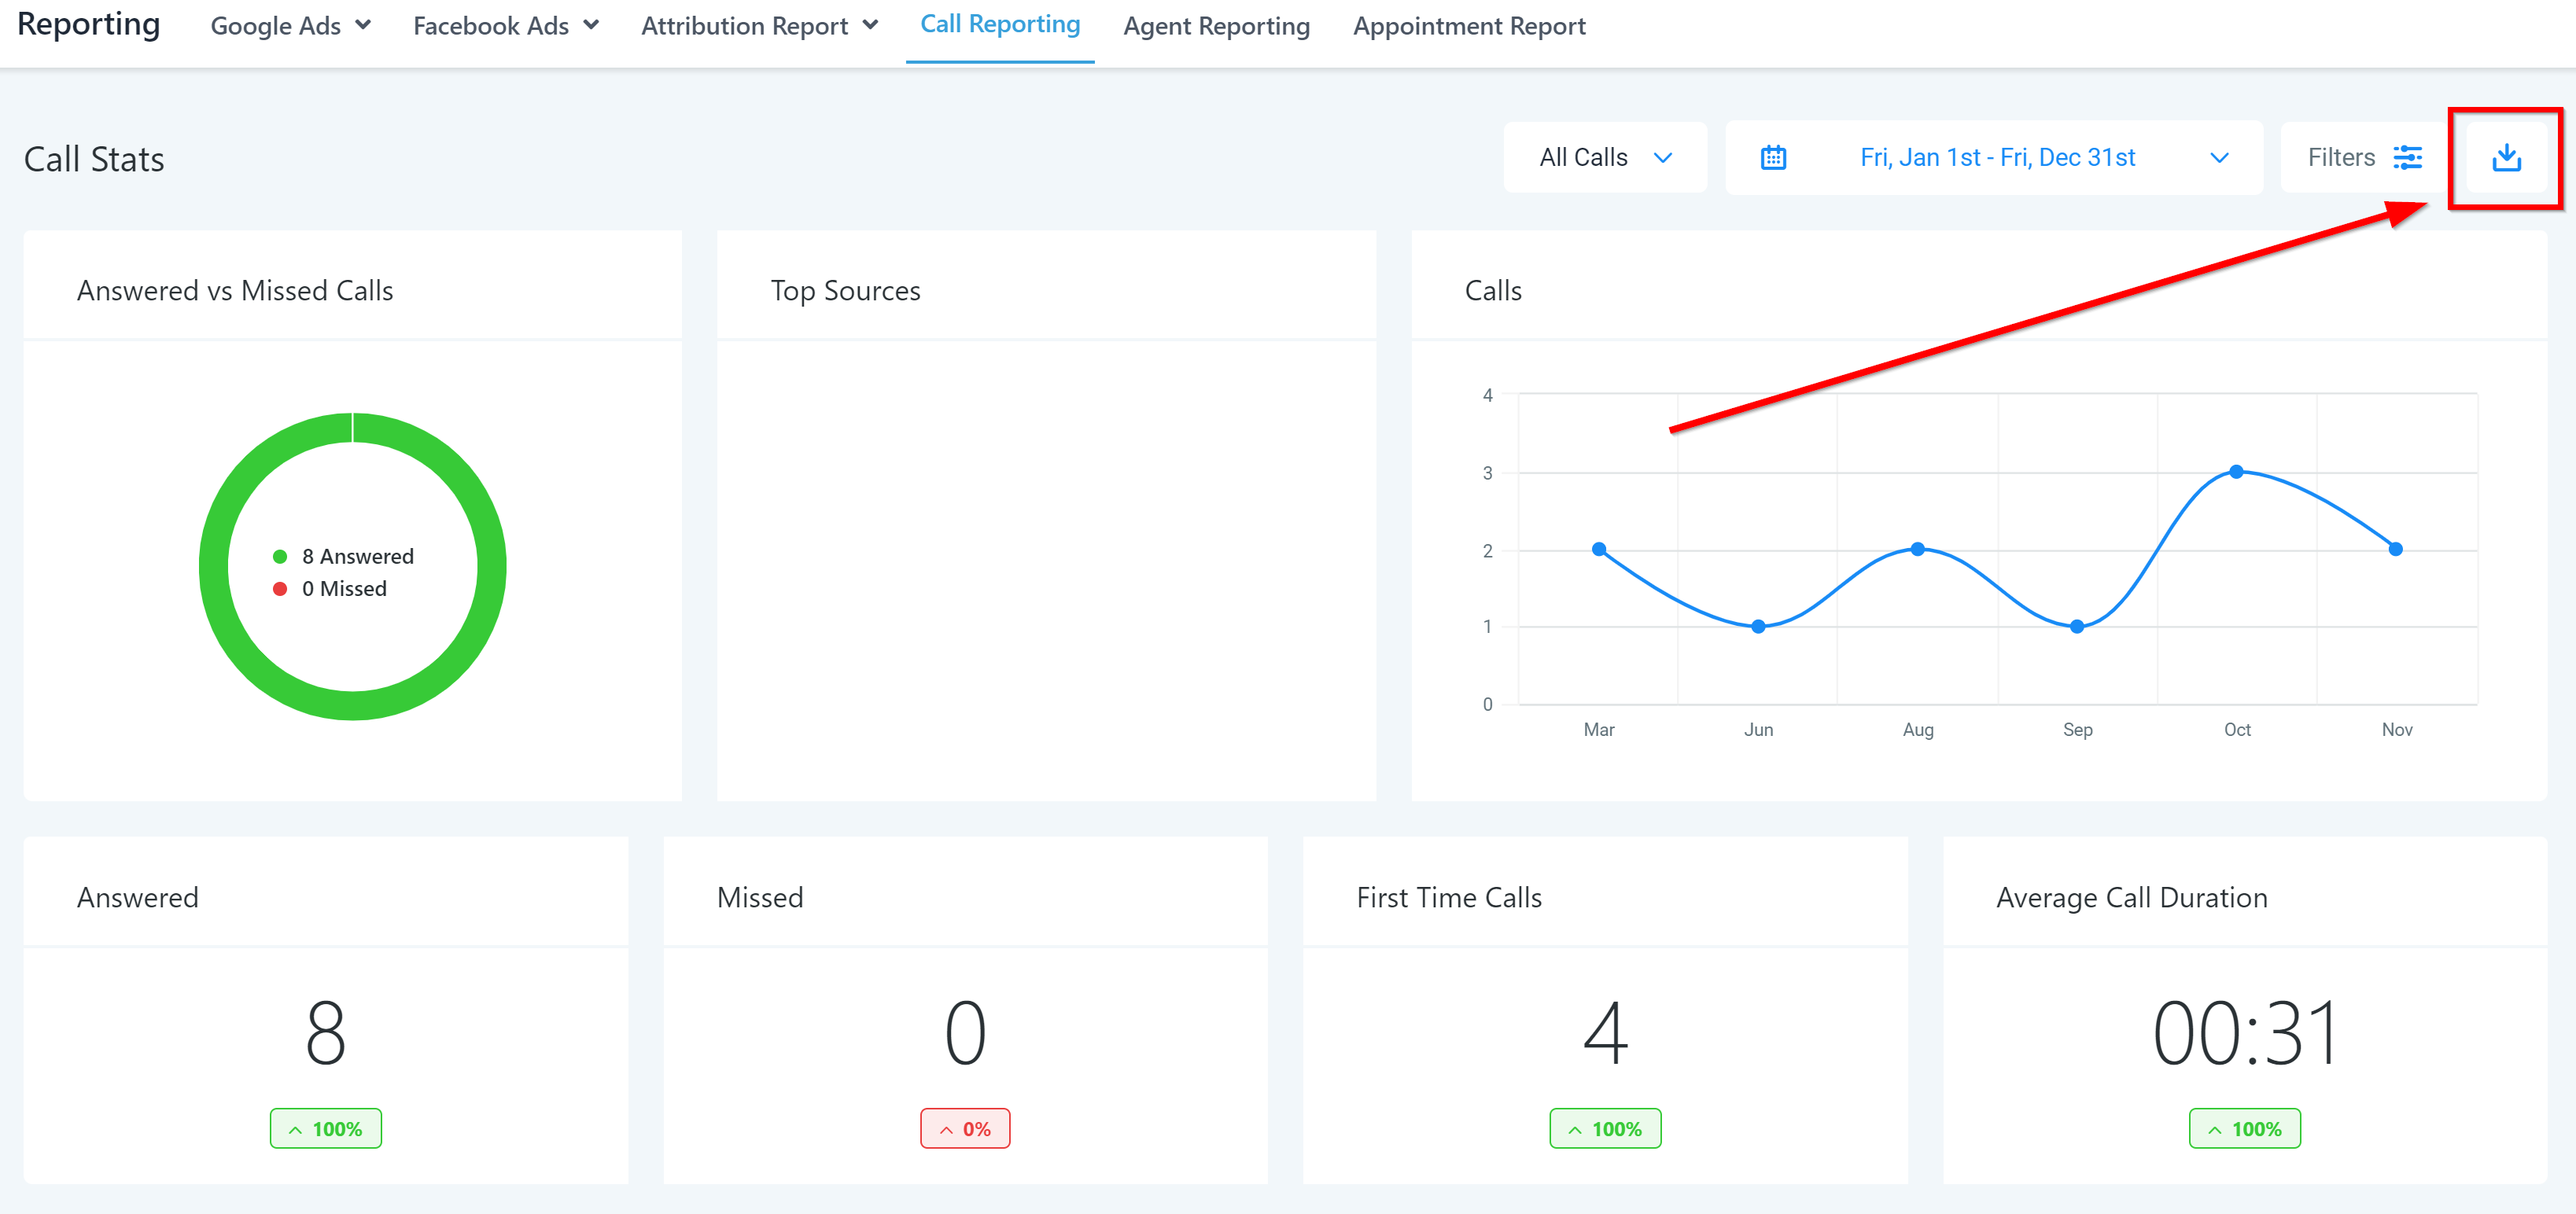The image size is (2576, 1214).
Task: Click the calendar icon in date picker
Action: [1773, 158]
